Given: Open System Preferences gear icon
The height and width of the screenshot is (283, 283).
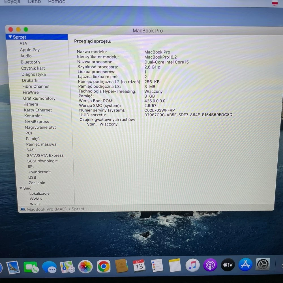Looking at the screenshot, I should click(263, 265).
